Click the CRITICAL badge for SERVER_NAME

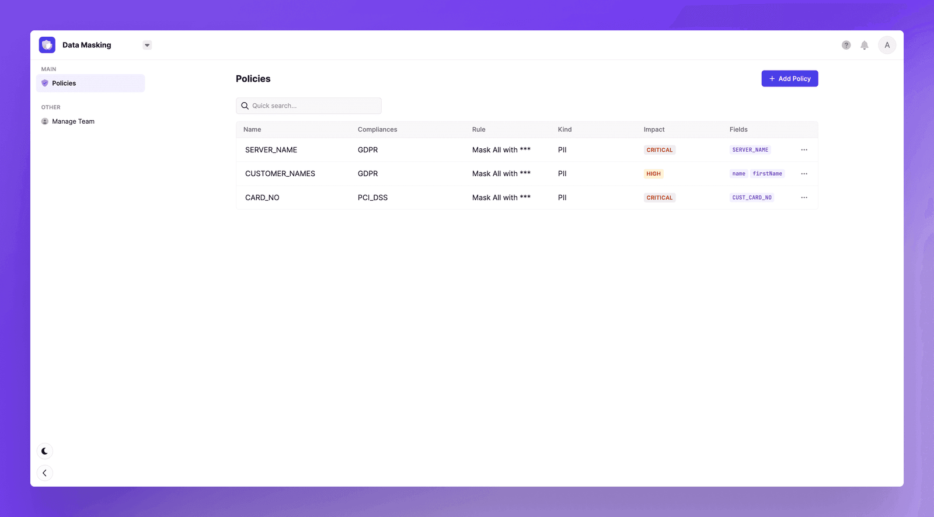tap(659, 150)
